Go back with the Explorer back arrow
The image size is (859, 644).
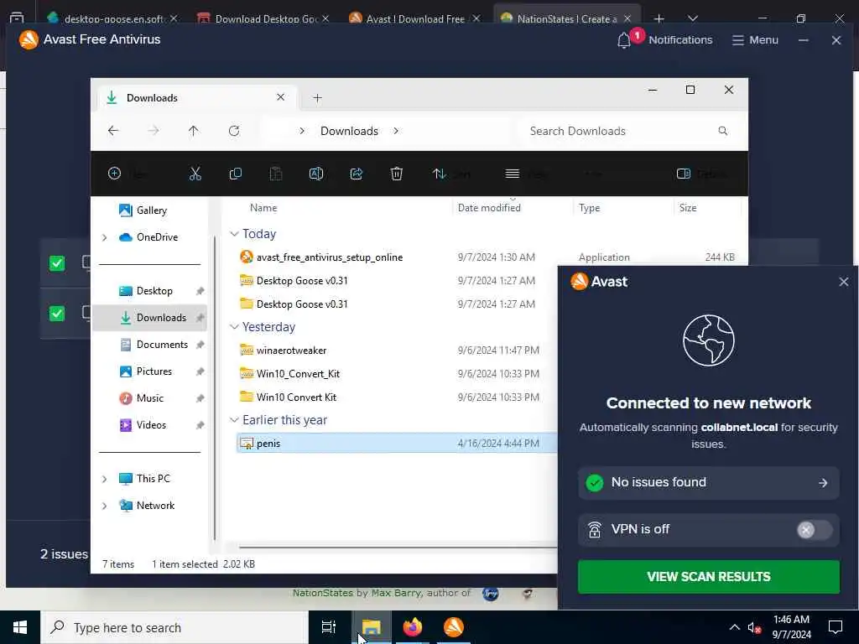point(113,131)
